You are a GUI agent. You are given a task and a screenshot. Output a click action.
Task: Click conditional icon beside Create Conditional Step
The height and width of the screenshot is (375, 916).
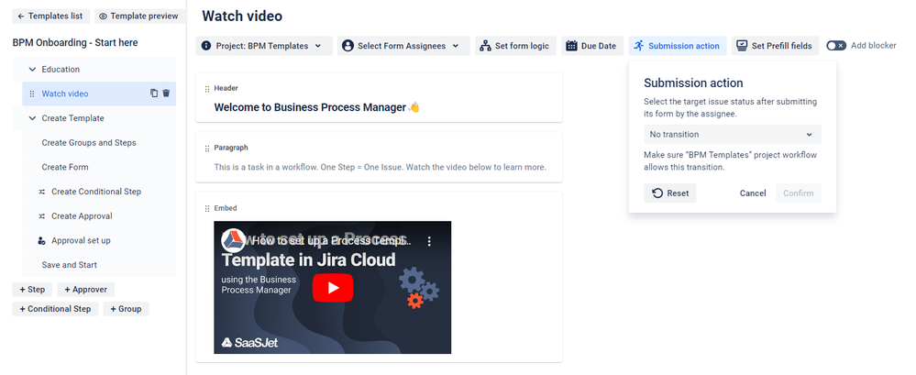tap(41, 192)
